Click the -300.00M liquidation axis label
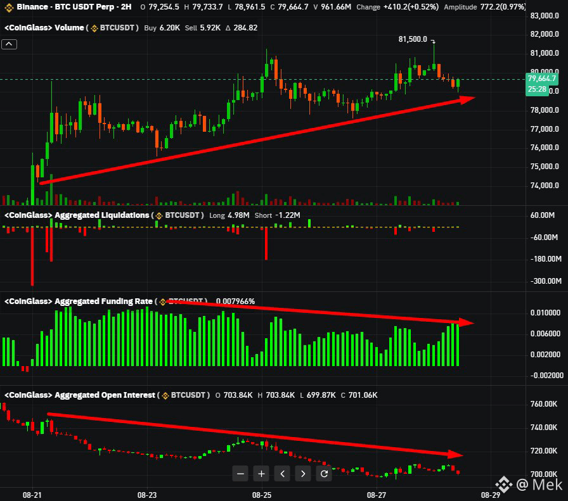This screenshot has width=568, height=501. (546, 281)
